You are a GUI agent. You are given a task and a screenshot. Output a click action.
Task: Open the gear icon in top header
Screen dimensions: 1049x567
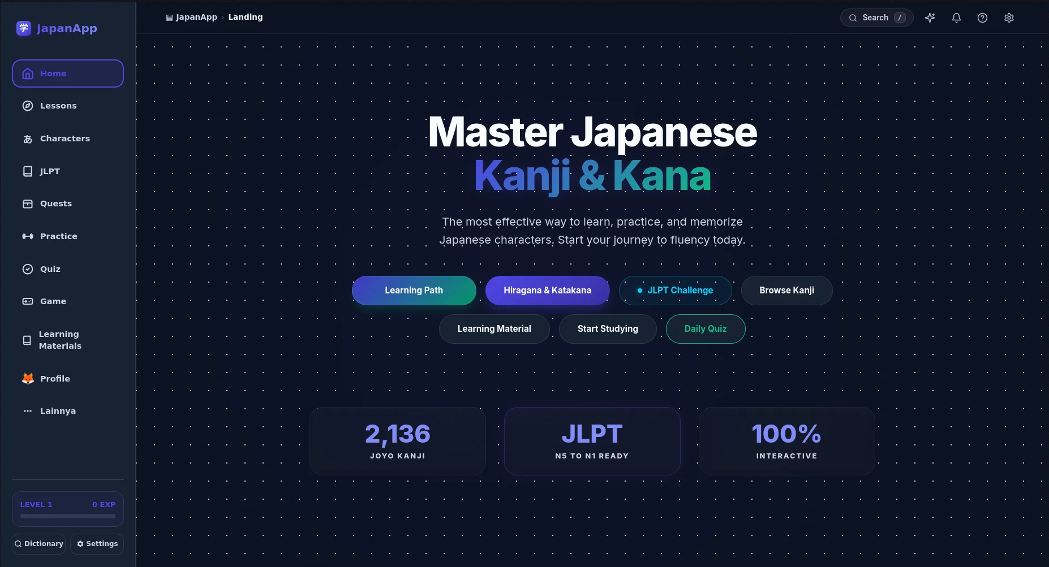[1009, 18]
